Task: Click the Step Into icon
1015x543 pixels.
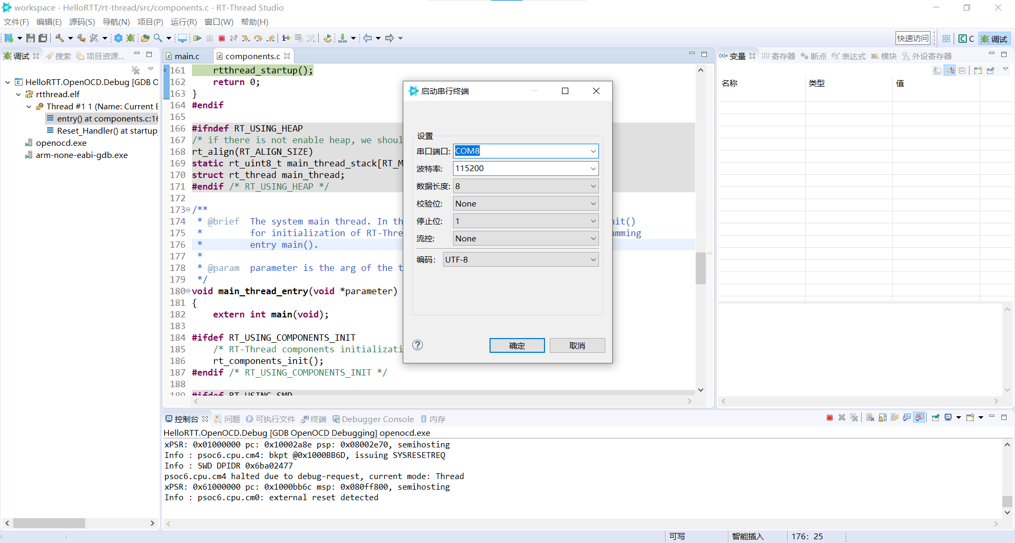Action: pos(246,38)
